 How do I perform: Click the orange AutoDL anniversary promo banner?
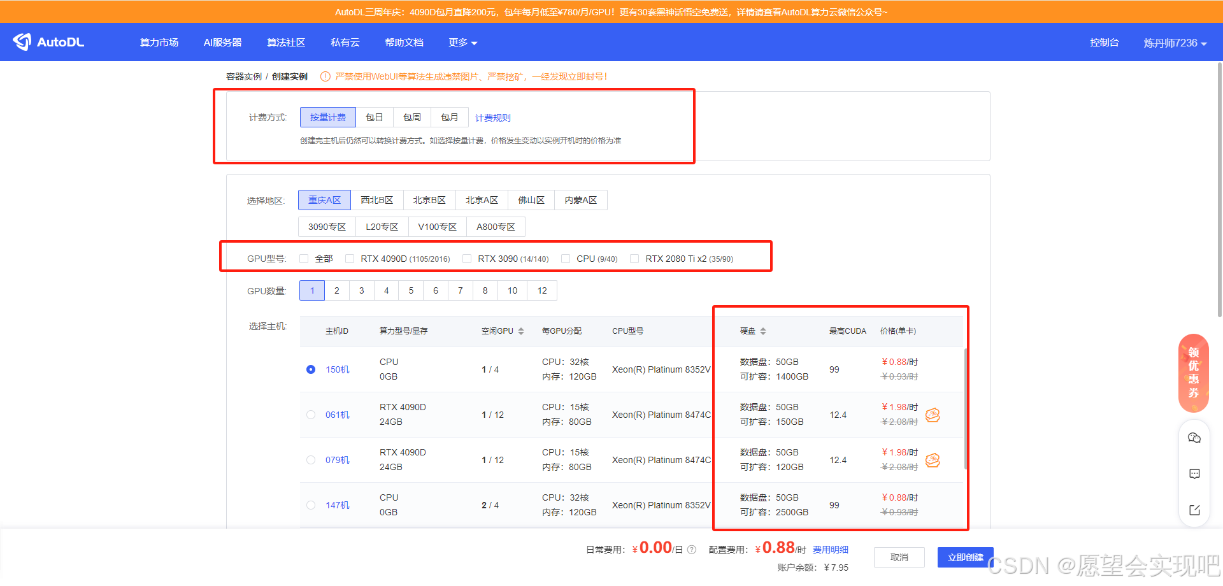click(611, 12)
